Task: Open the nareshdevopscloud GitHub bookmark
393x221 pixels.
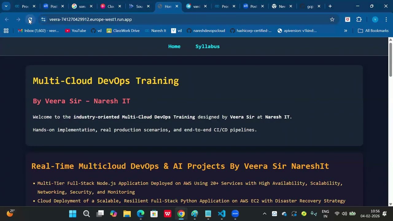Action: tap(206, 31)
